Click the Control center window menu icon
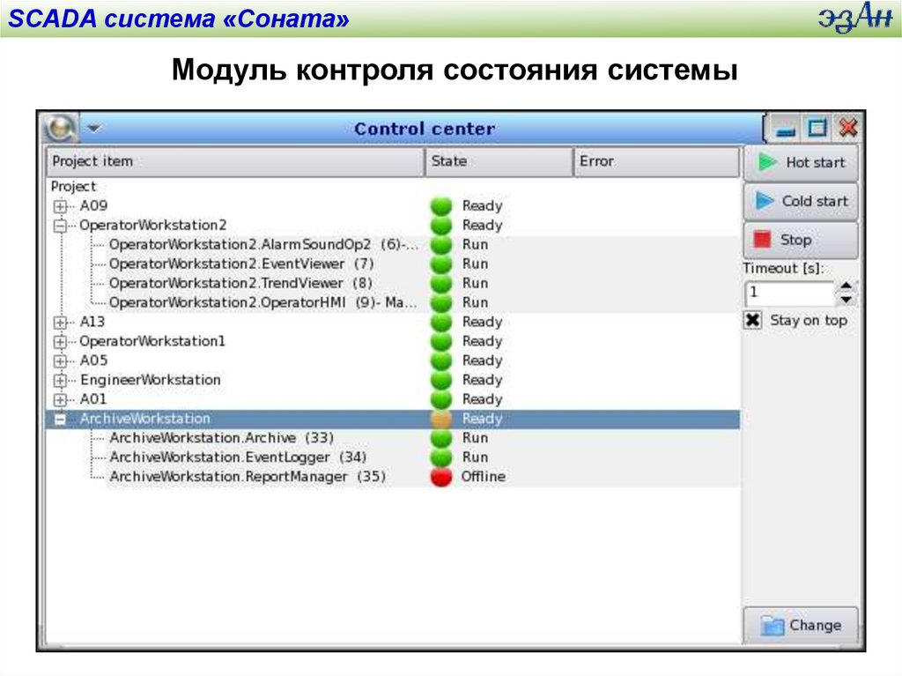The image size is (902, 676). point(60,129)
